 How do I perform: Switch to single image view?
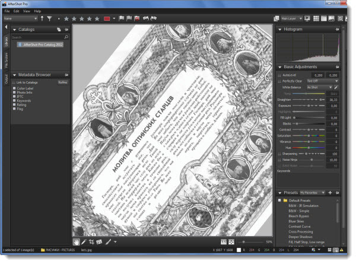coord(332,18)
